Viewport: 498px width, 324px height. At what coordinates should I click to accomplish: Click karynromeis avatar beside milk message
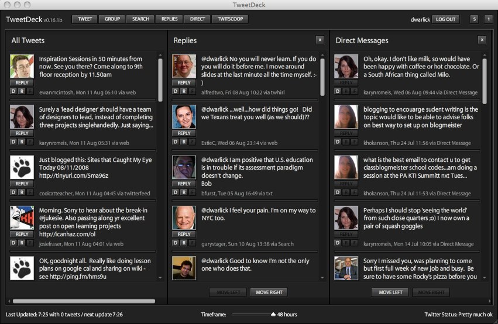(346, 66)
